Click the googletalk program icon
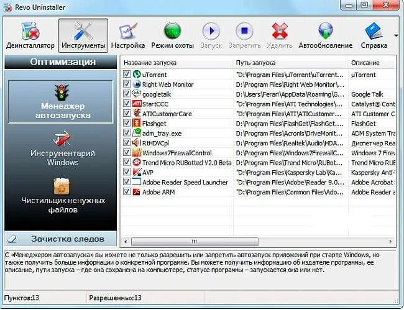 point(137,94)
